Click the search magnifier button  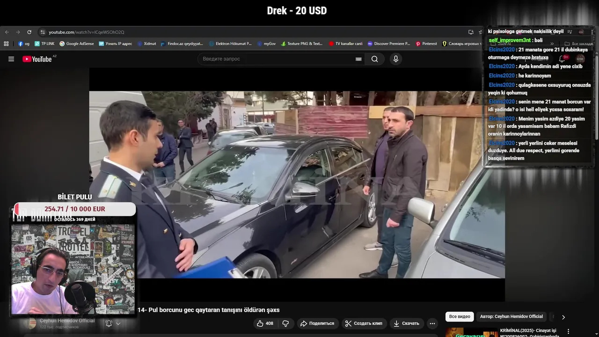[375, 59]
